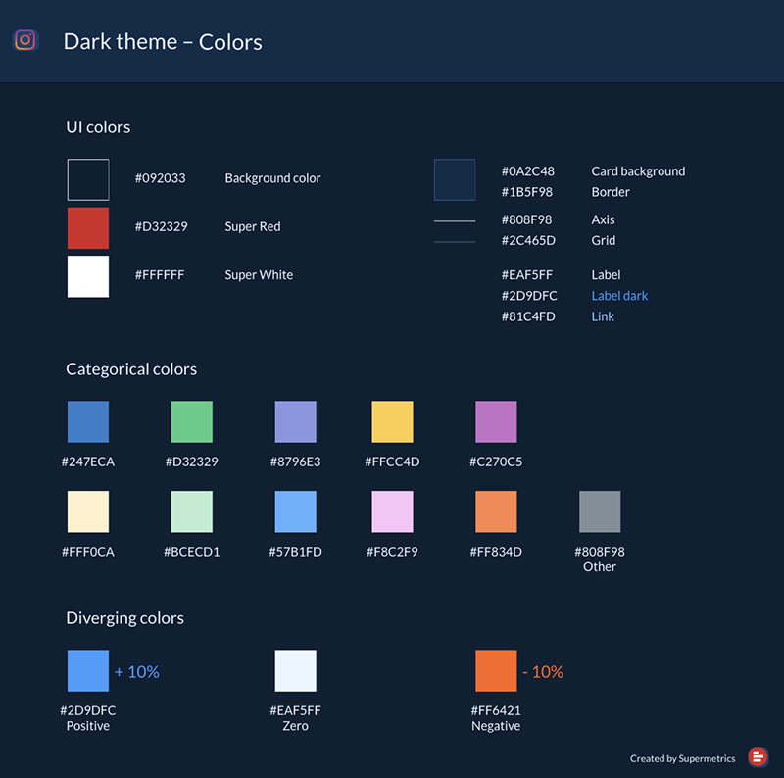Viewport: 784px width, 778px height.
Task: Select the yellow #FFCC4D swatch
Action: [x=392, y=421]
